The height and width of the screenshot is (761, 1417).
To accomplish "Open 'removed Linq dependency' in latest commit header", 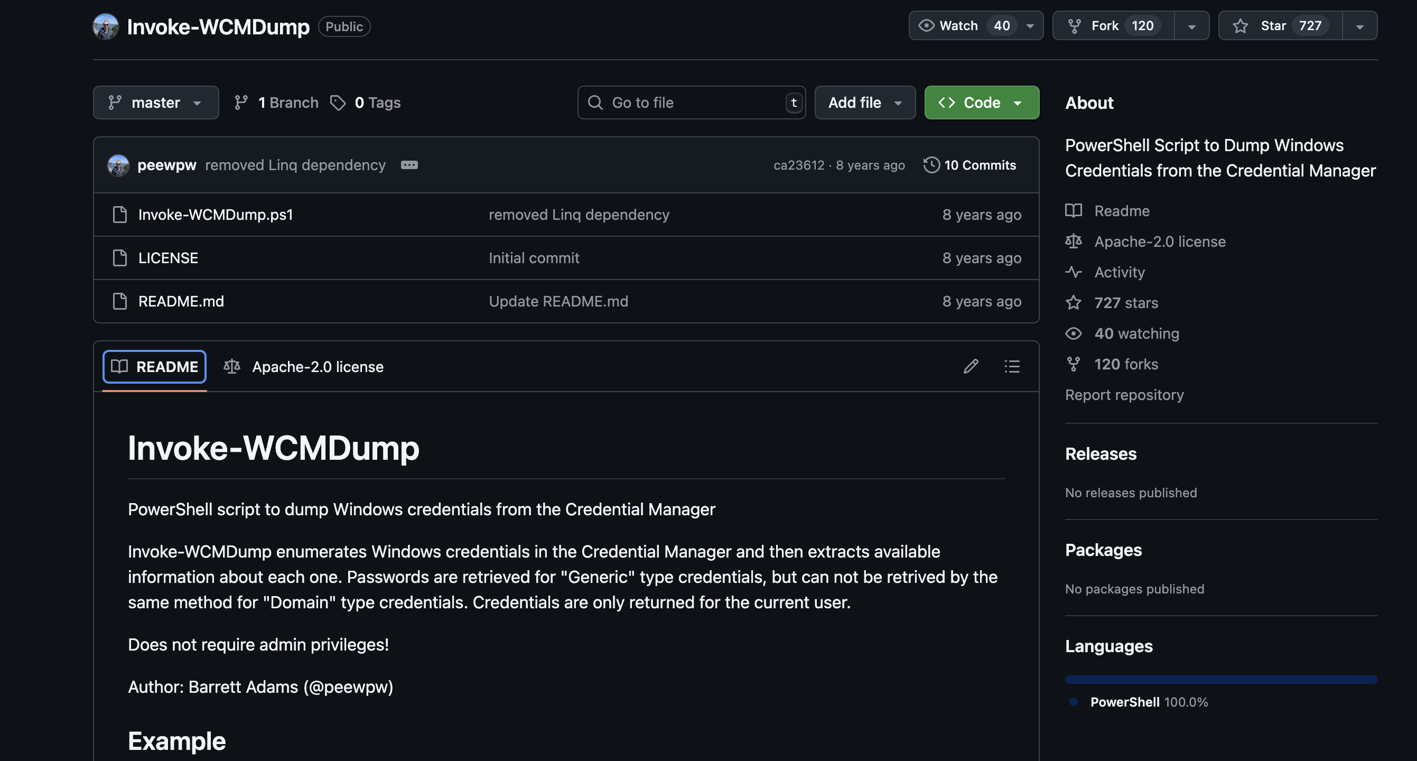I will pyautogui.click(x=295, y=165).
